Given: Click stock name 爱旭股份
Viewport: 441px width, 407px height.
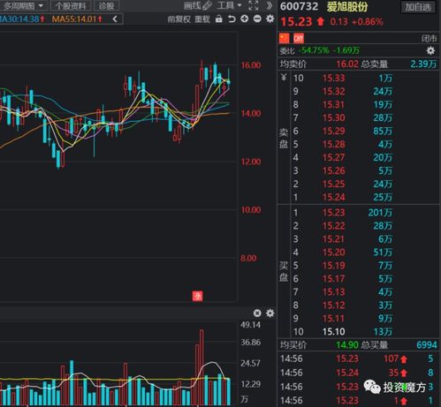Looking at the screenshot, I should pyautogui.click(x=347, y=6).
